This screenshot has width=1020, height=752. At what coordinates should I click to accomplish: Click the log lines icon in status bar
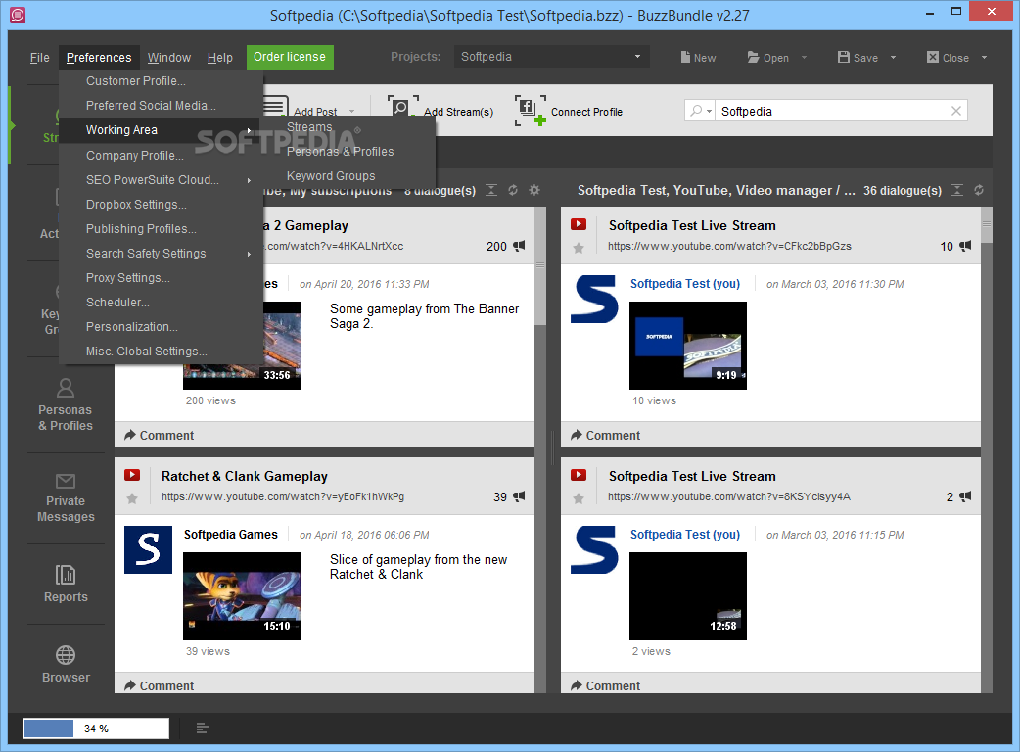202,728
